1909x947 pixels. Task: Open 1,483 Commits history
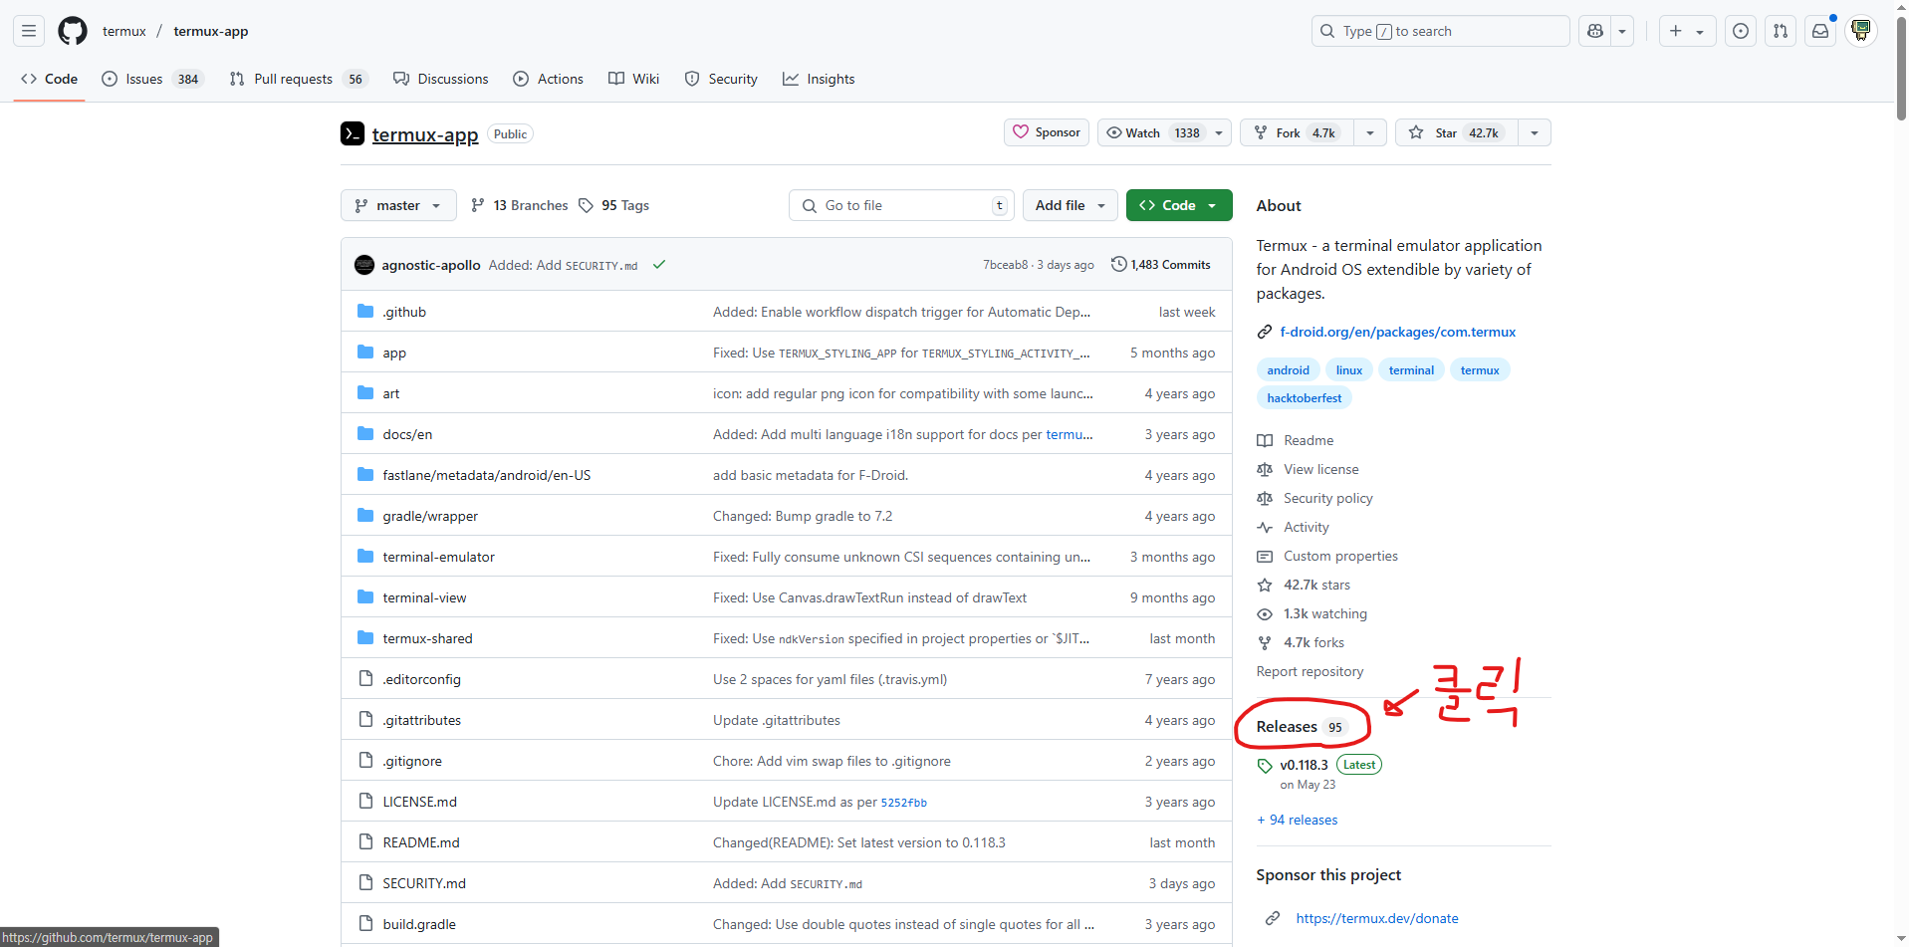point(1161,265)
